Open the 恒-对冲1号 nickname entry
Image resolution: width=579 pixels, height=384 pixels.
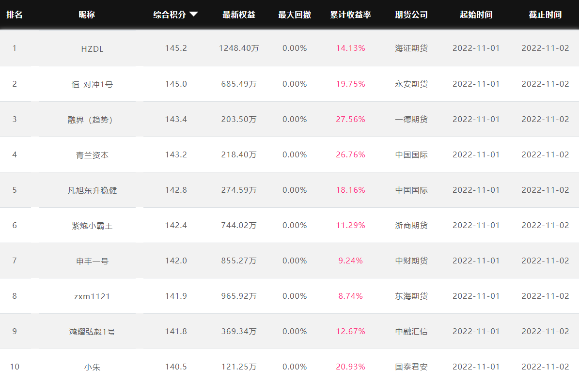coord(93,84)
